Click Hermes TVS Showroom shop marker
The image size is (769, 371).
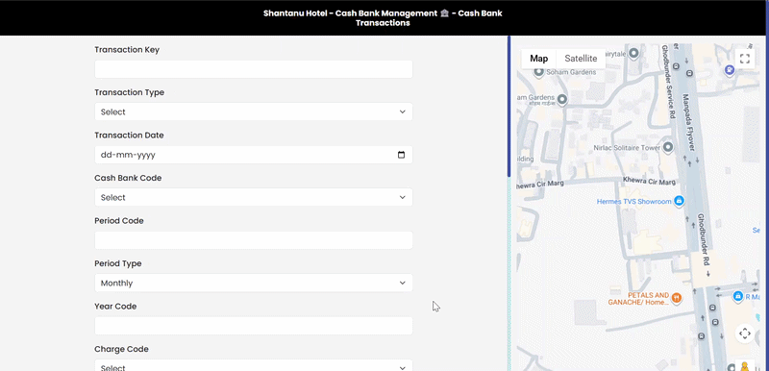click(x=679, y=201)
